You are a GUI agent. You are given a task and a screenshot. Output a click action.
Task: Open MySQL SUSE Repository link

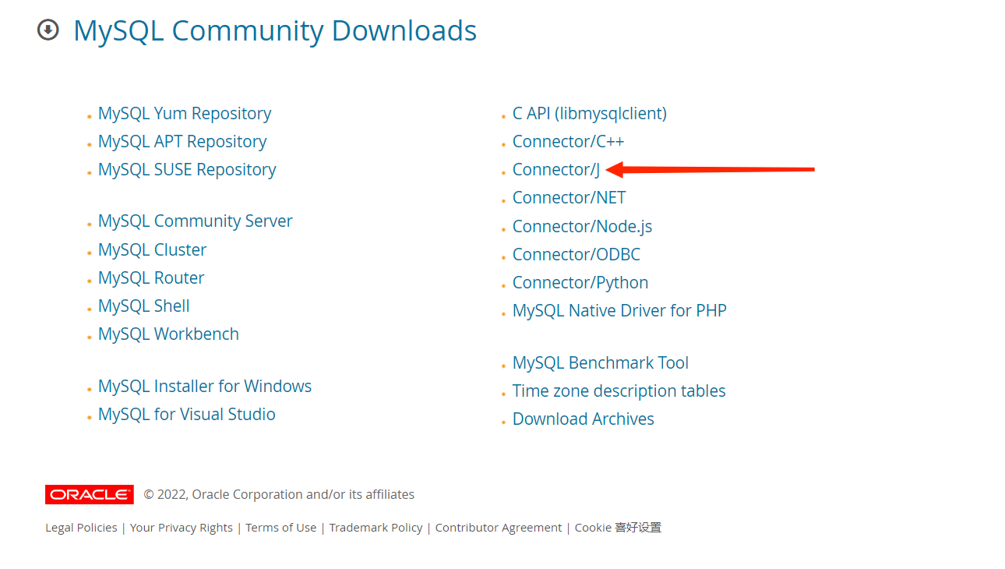pyautogui.click(x=187, y=169)
